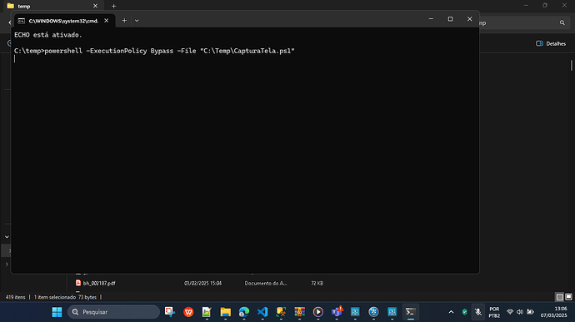This screenshot has height=322, width=575.
Task: Close the cmd.exe terminal tab
Action: coord(107,21)
